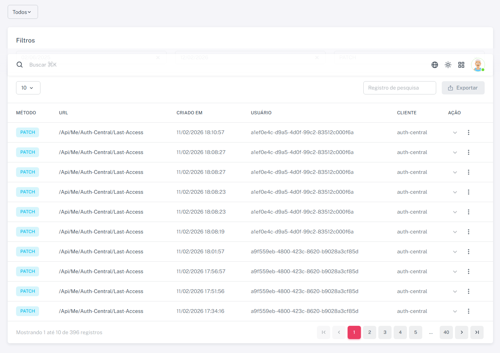Open the 10 rows-per-page dropdown
The height and width of the screenshot is (353, 500).
coord(28,88)
